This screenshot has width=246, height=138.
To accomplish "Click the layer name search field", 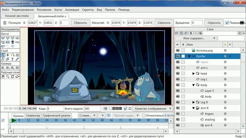I will pyautogui.click(x=231, y=38).
